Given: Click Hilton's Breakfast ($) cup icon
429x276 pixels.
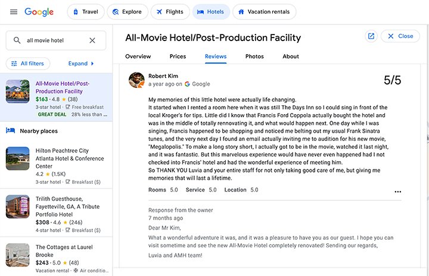Looking at the screenshot, I should click(67, 182).
